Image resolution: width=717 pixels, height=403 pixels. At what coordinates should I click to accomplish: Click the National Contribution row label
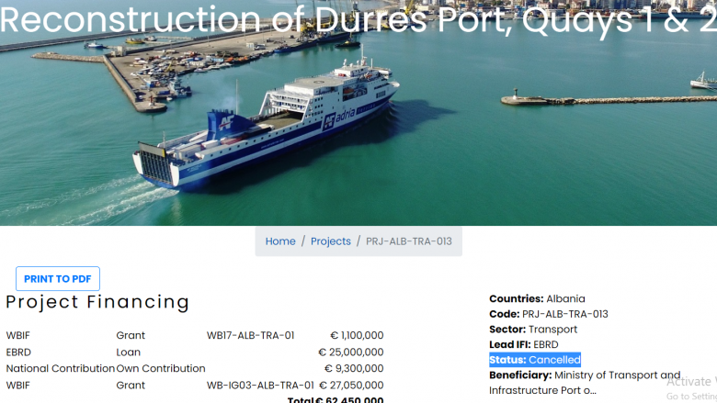click(60, 369)
